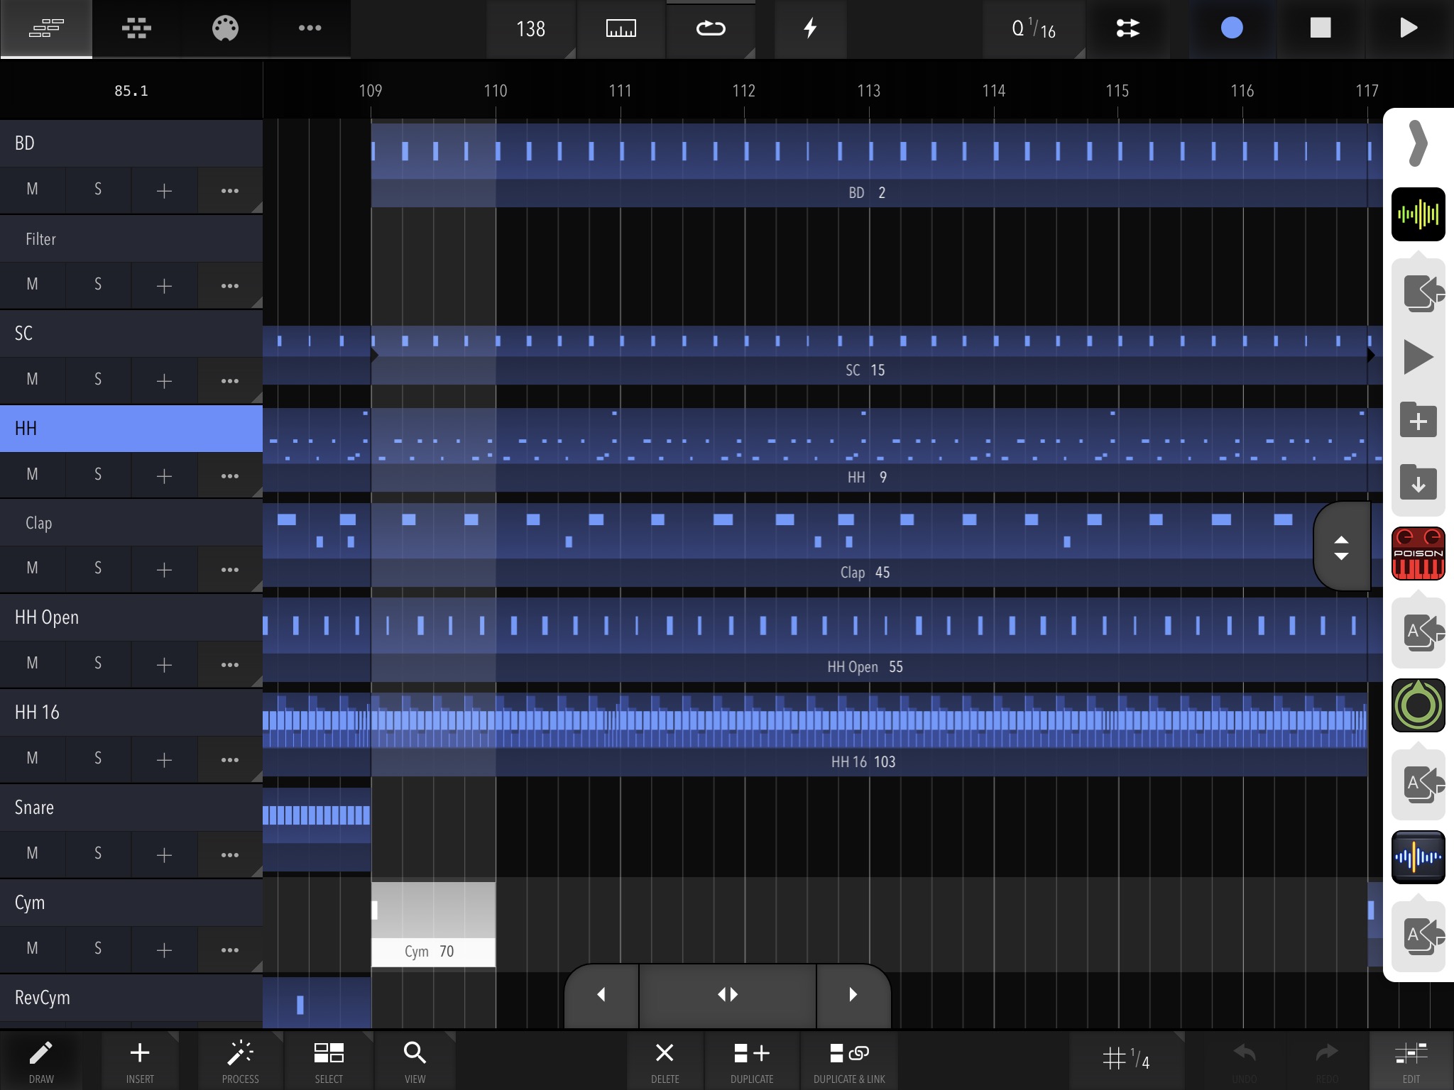1454x1090 pixels.
Task: Tap the export arrow icon below green waveform
Action: point(1422,293)
